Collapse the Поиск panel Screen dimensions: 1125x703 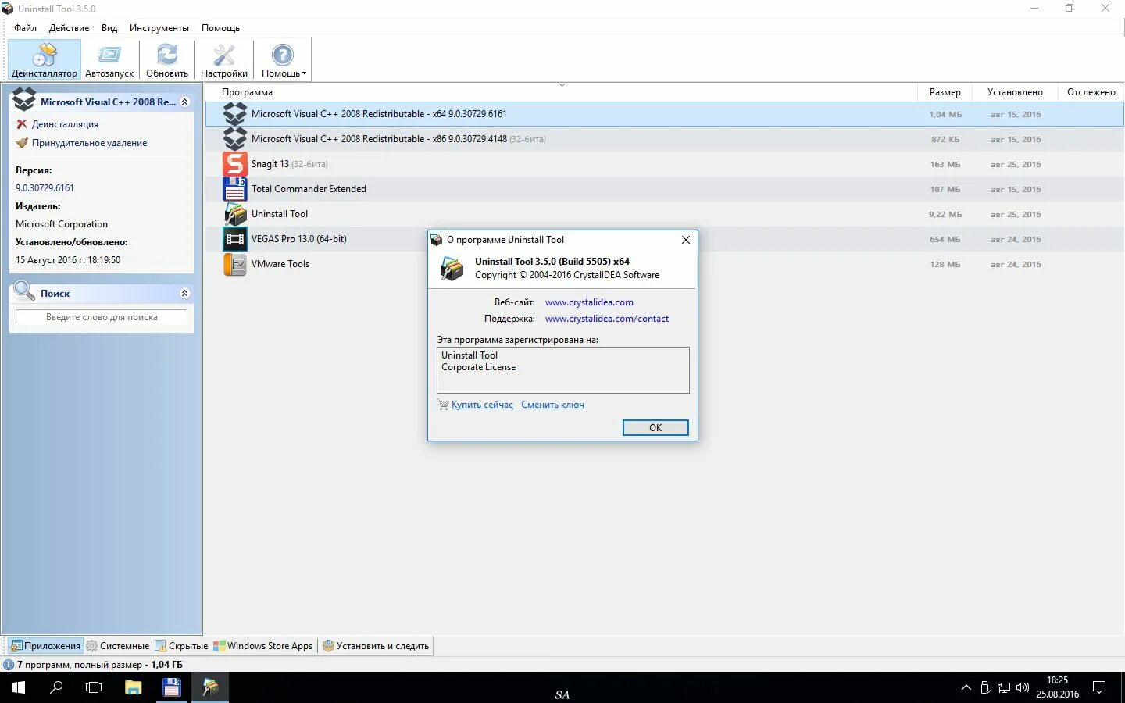point(185,293)
